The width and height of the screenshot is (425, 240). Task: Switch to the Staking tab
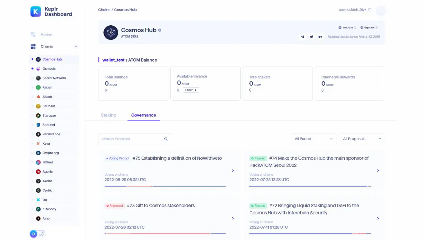pos(108,115)
